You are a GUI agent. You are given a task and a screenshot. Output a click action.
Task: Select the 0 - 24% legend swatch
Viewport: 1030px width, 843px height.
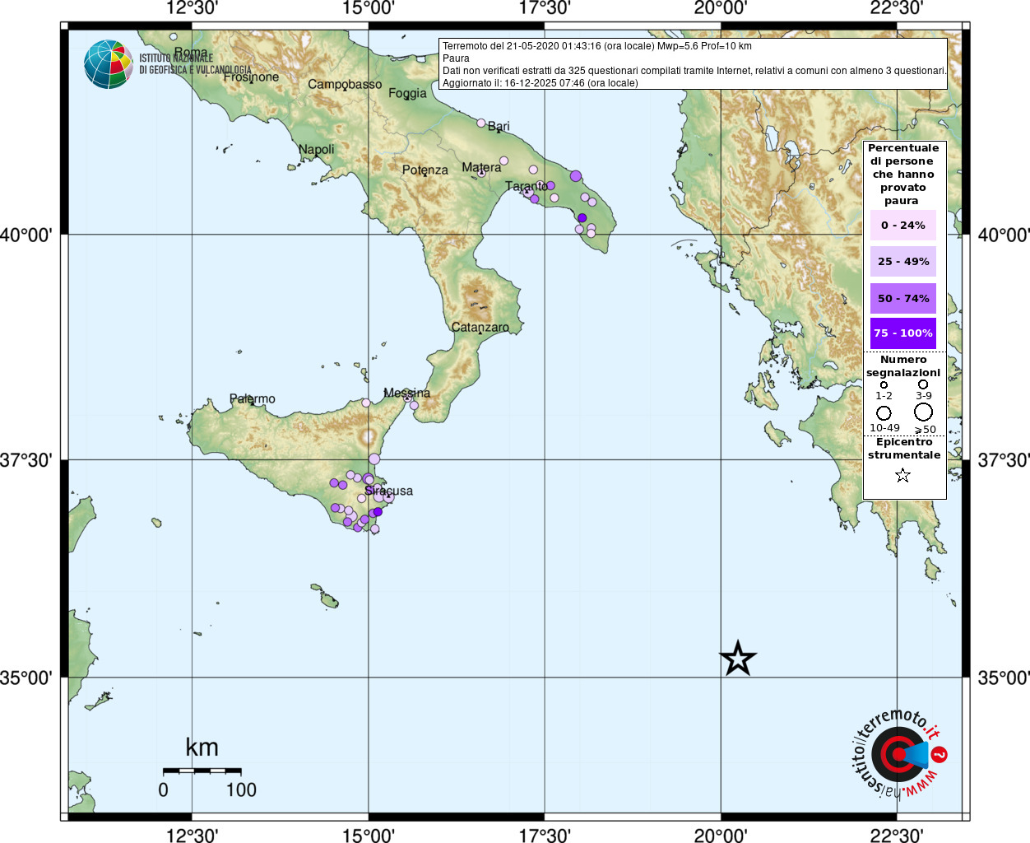point(902,225)
